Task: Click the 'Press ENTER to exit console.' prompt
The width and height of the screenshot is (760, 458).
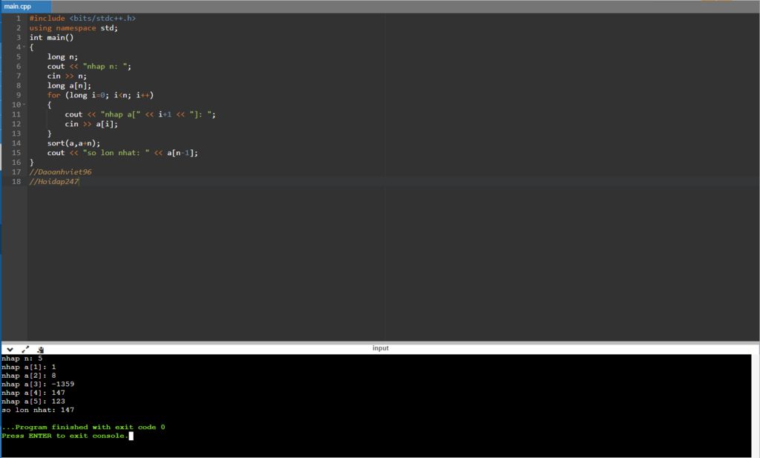Action: (65, 436)
